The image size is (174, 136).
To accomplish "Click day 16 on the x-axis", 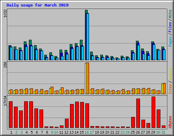I will [87, 132].
